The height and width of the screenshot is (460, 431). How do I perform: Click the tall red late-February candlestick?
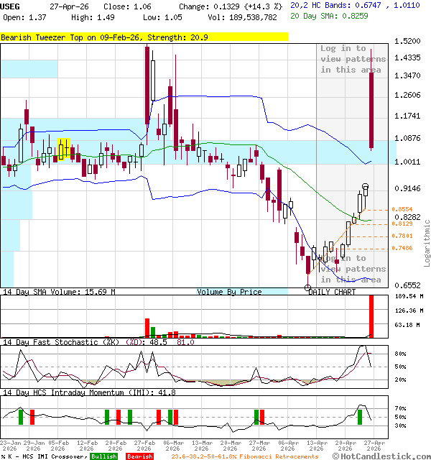[x=147, y=83]
